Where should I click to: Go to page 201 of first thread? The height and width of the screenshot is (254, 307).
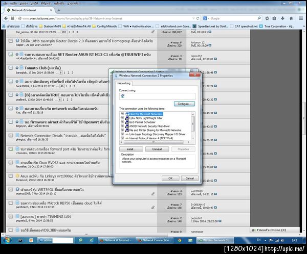[x=64, y=32]
